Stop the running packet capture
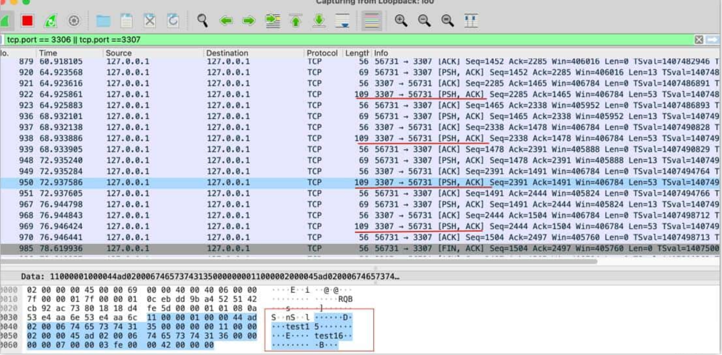The image size is (722, 355). 28,21
